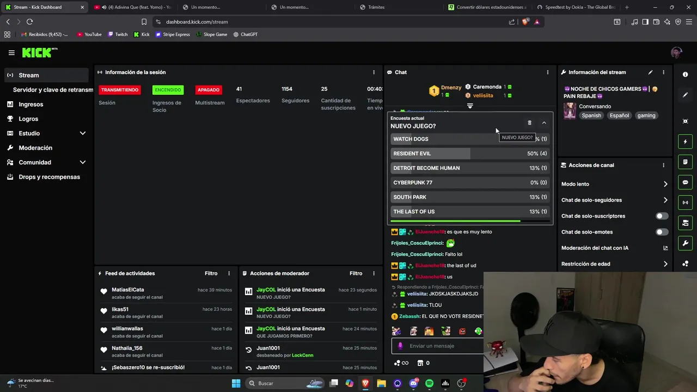Click the screen capture icon in right sidebar

pos(686,121)
